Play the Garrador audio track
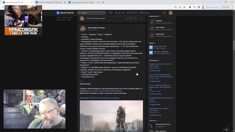 tap(152, 22)
